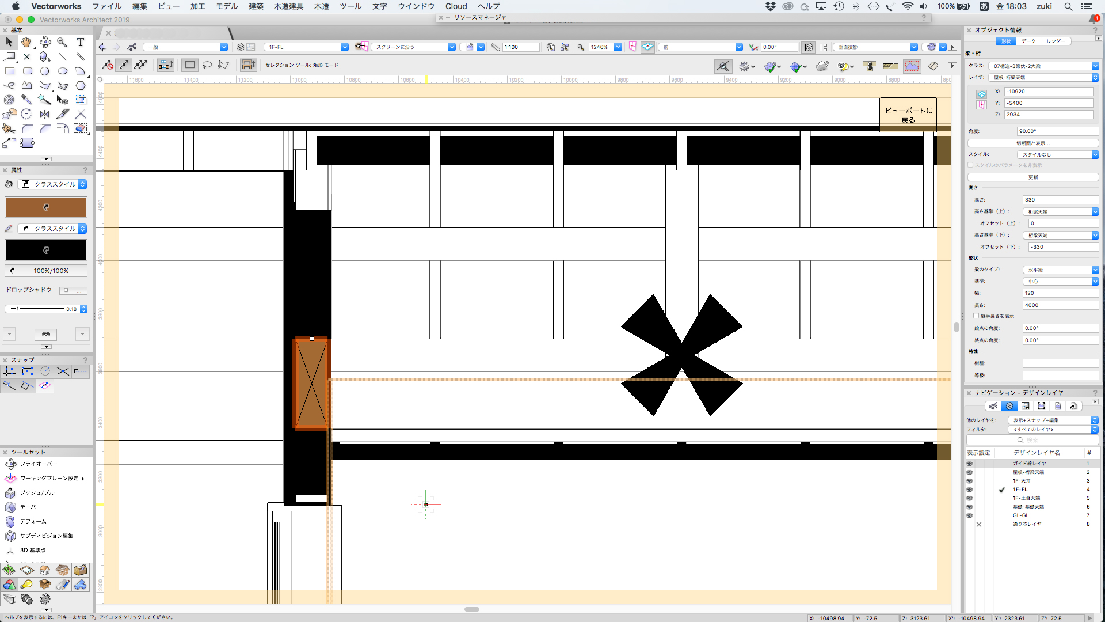Click the 切断面と表示... button
This screenshot has width=1105, height=622.
(x=1033, y=143)
